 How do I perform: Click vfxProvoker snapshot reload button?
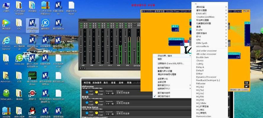coord(112,94)
